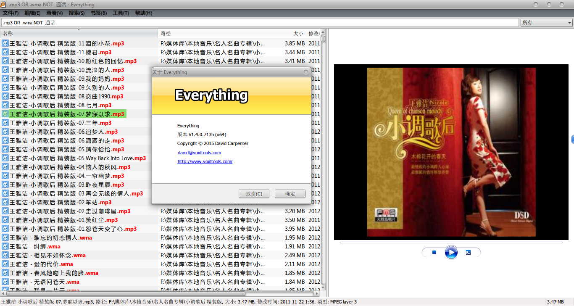Open the 帮助(H) menu
Image resolution: width=574 pixels, height=306 pixels.
click(x=143, y=13)
